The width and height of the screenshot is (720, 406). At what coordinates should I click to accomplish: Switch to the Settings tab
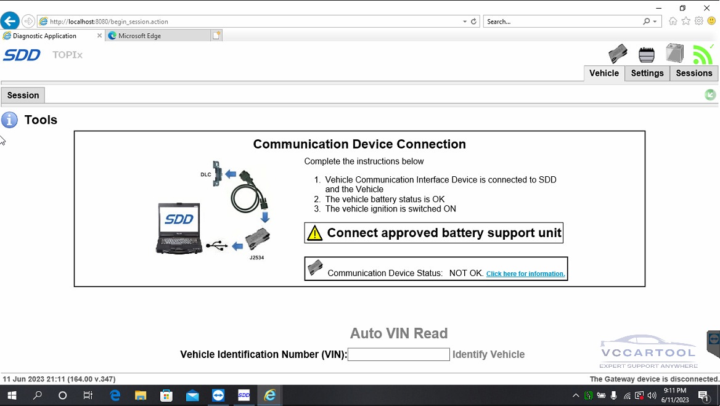click(647, 73)
